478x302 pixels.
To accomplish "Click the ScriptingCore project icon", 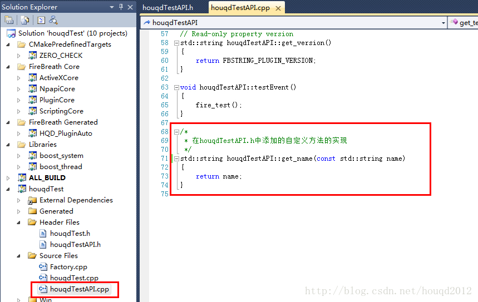I will click(33, 111).
